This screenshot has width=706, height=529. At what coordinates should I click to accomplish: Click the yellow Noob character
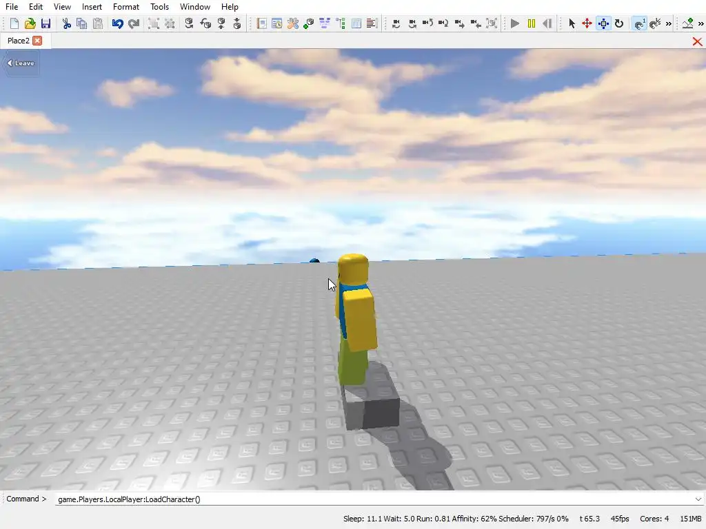[356, 320]
